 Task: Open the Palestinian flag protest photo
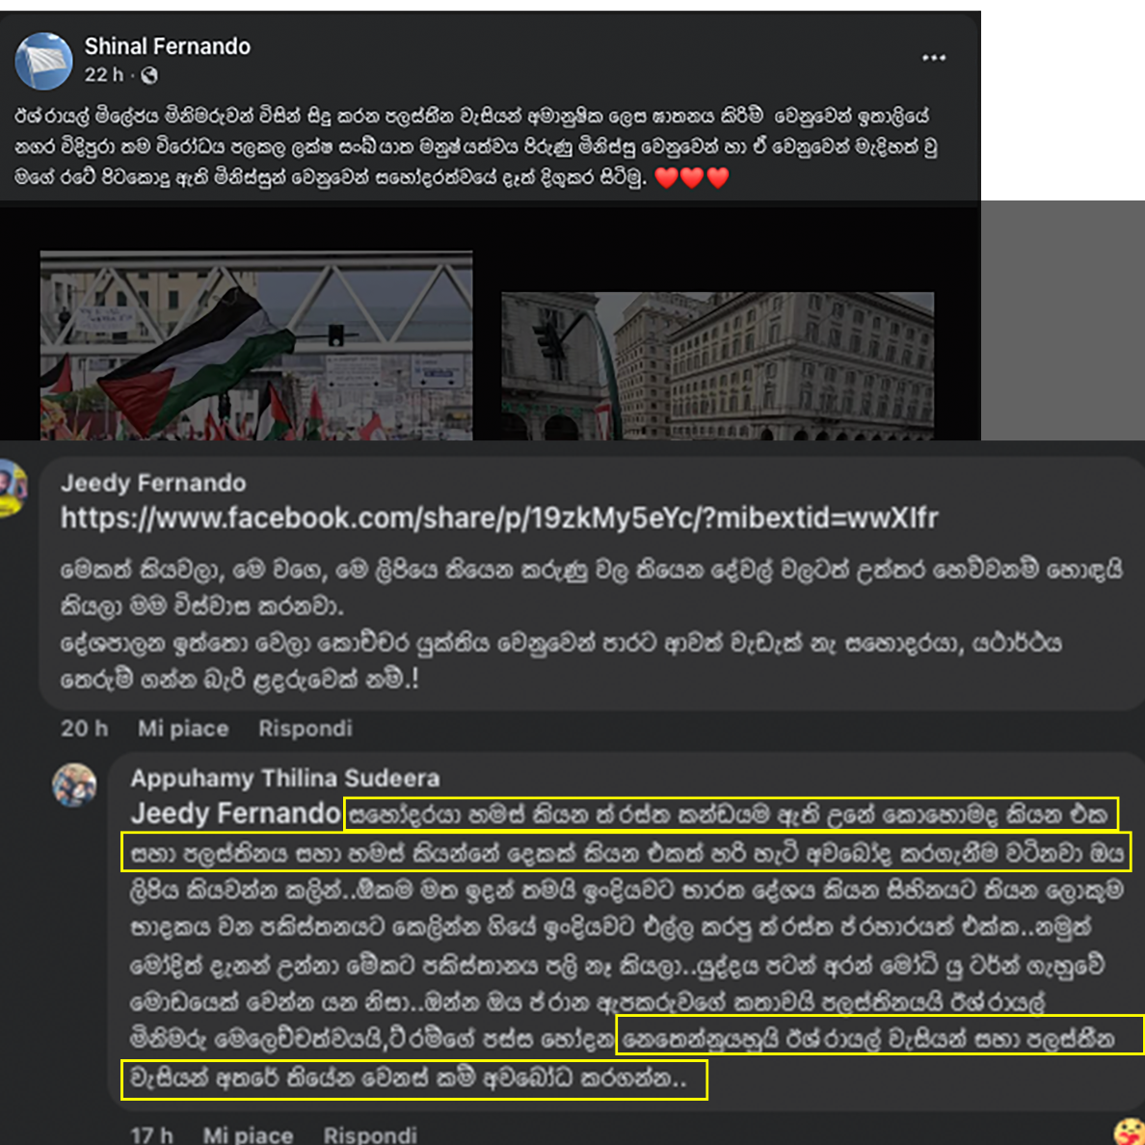[x=256, y=345]
